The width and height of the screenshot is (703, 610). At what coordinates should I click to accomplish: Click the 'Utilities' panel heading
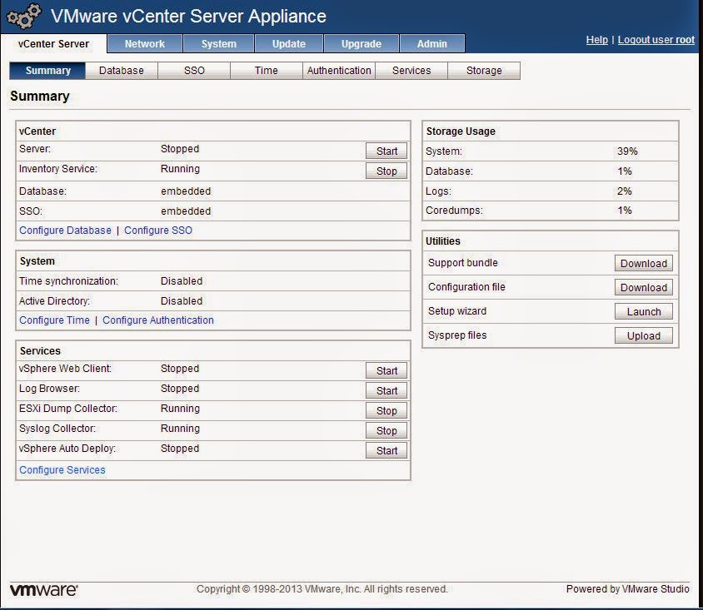pos(443,241)
